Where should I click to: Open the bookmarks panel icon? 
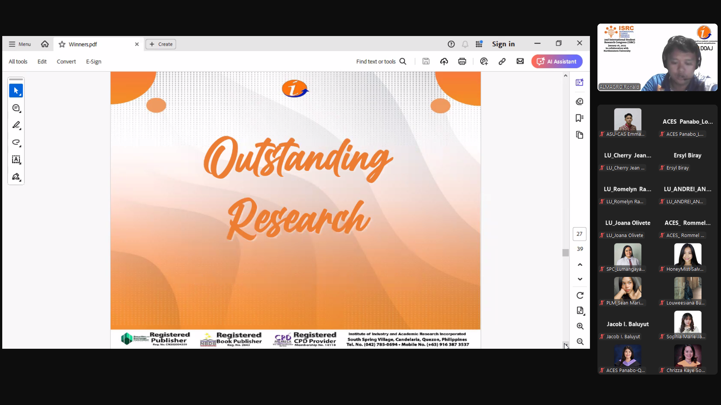coord(579,118)
